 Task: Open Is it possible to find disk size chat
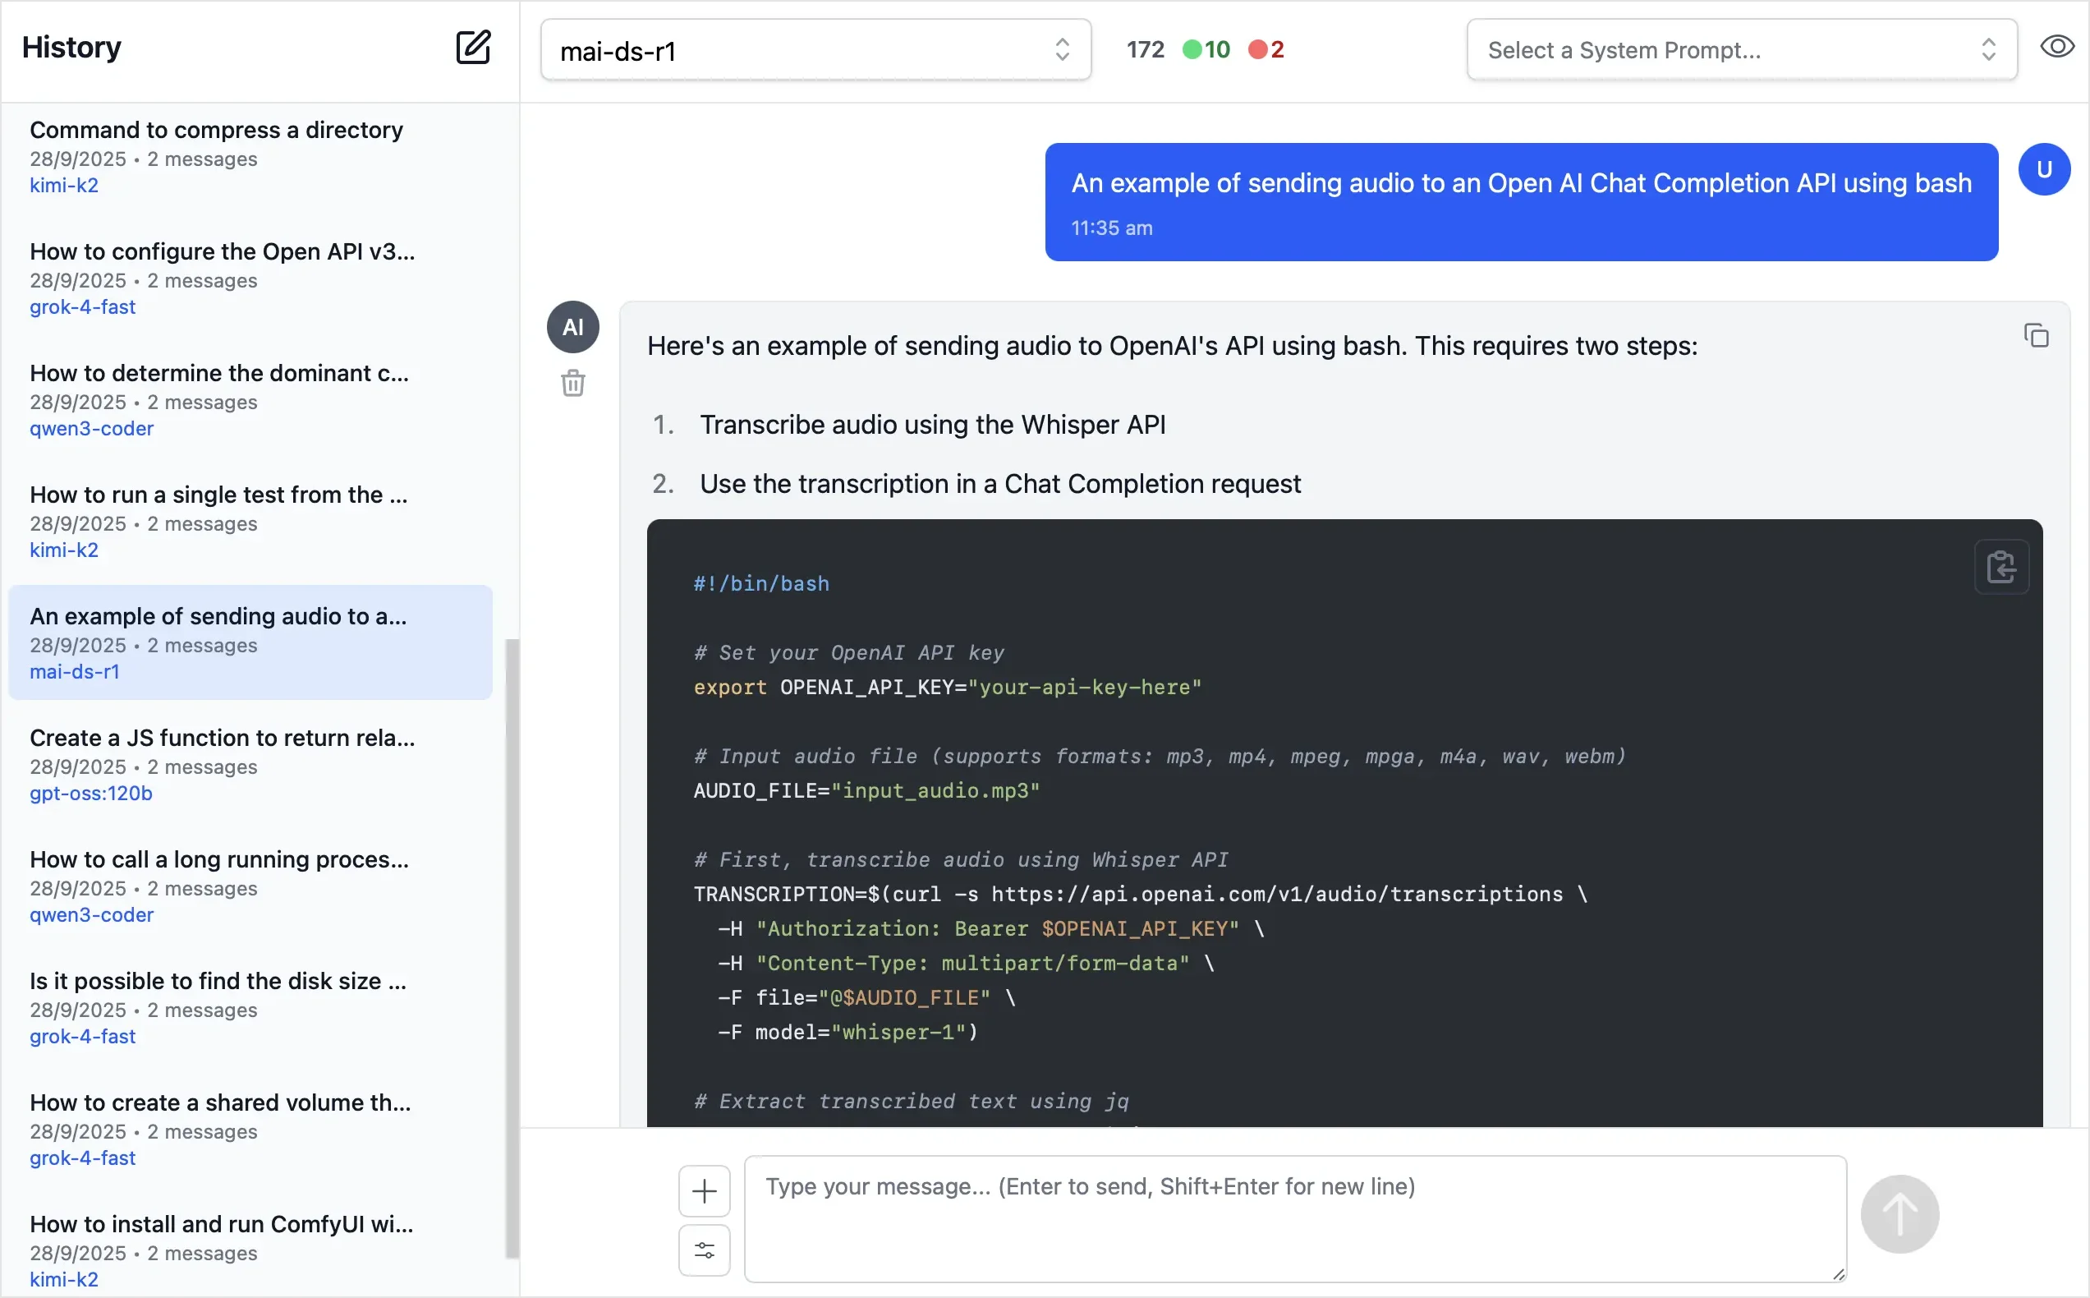(218, 981)
